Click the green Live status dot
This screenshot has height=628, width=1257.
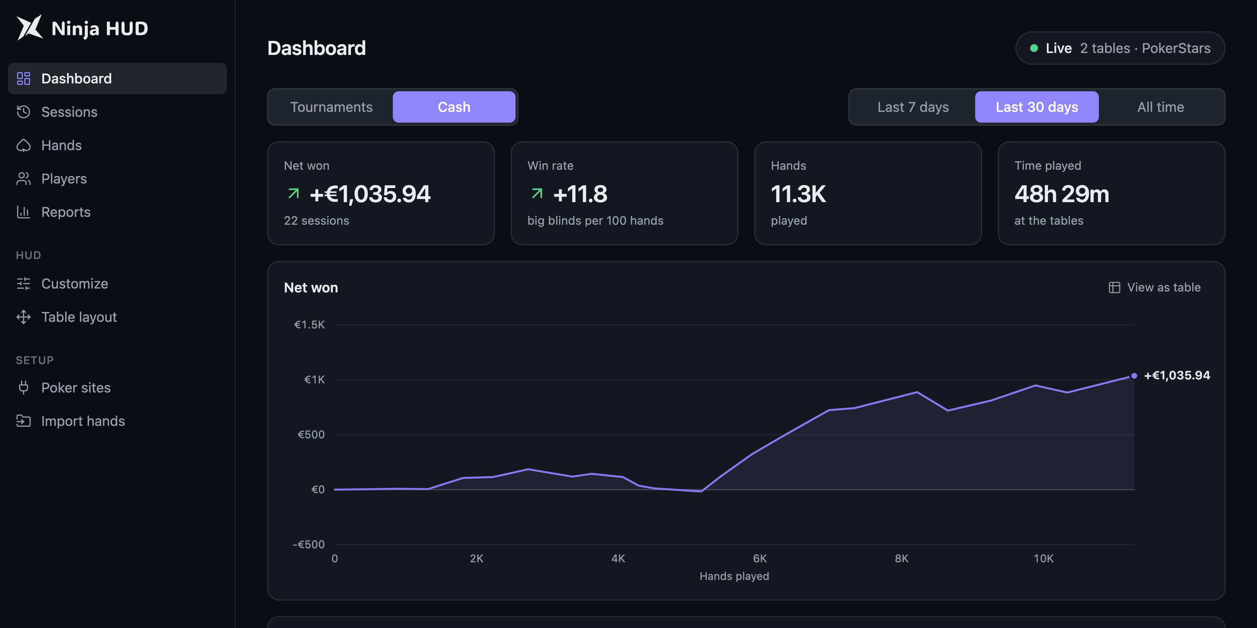(1033, 48)
